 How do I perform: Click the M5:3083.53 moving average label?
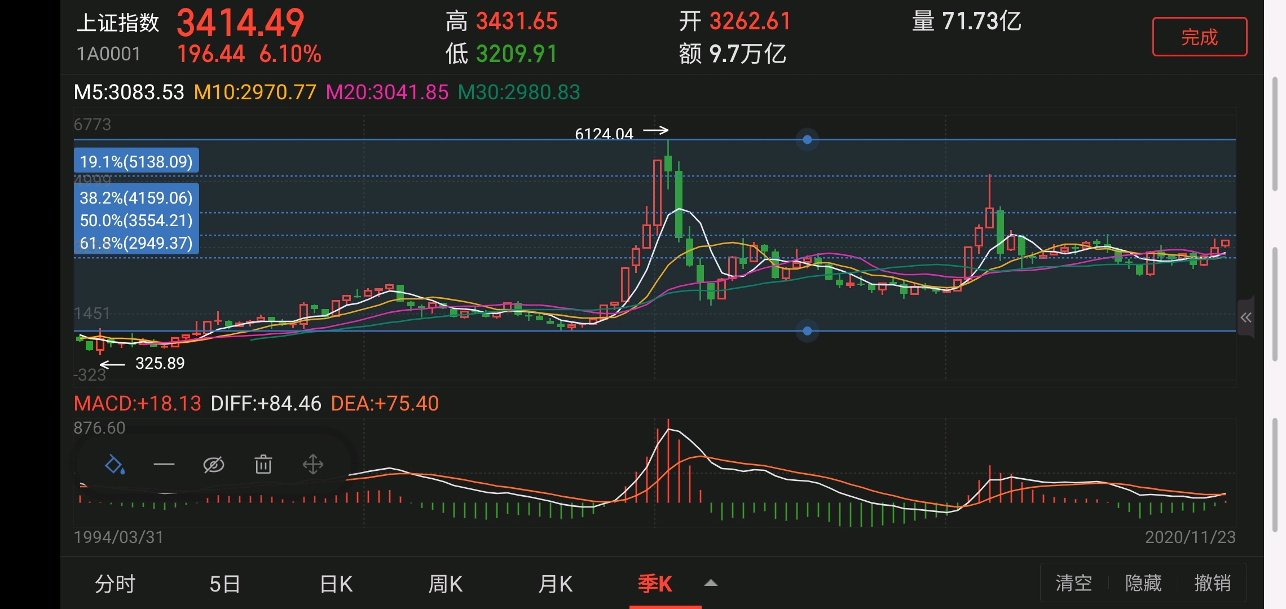[x=129, y=92]
